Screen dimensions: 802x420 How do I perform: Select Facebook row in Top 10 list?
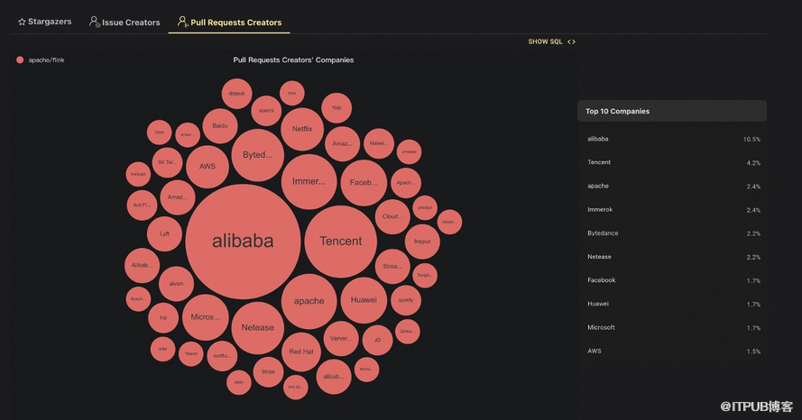click(x=672, y=280)
